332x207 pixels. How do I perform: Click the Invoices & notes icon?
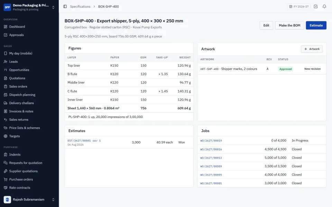(x=6, y=111)
